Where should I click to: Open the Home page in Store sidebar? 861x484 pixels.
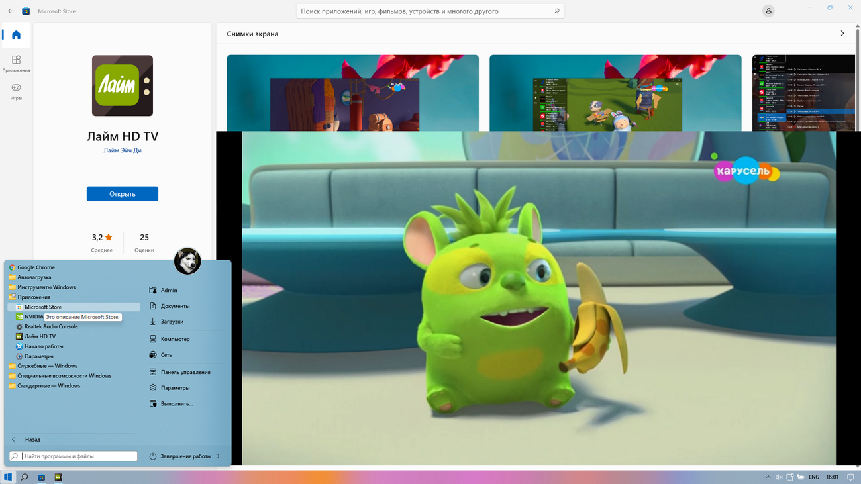pos(16,35)
